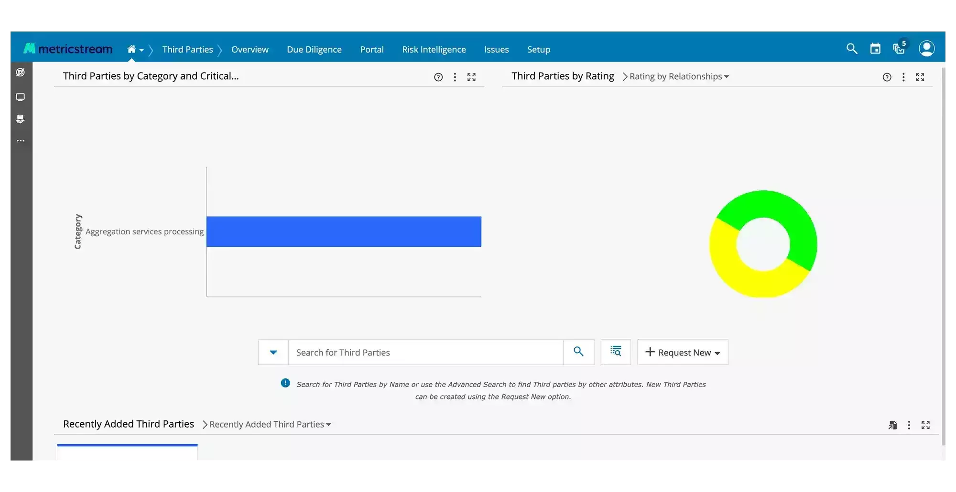The height and width of the screenshot is (492, 956).
Task: Click the Aggregation services processing label
Action: click(x=144, y=232)
